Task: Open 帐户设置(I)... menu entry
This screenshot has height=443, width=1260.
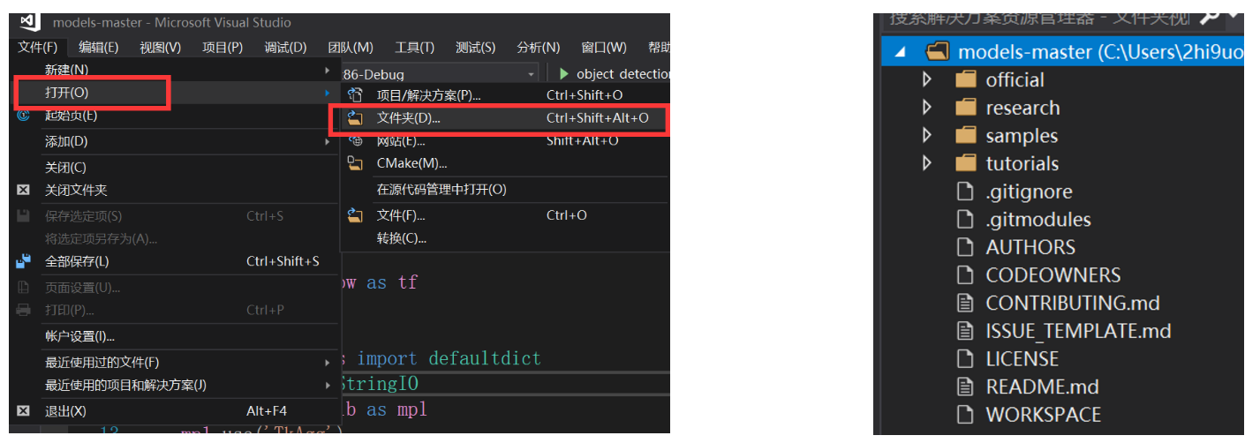Action: pyautogui.click(x=177, y=336)
